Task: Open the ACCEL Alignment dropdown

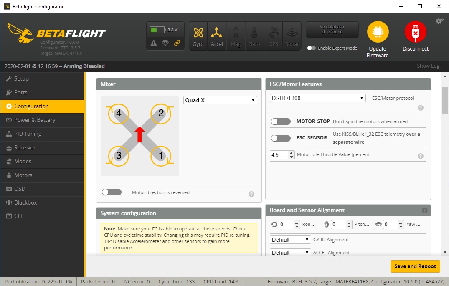Action: pos(290,252)
